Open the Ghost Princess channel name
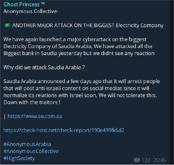Screen dimensions: 174x165 coord(21,4)
